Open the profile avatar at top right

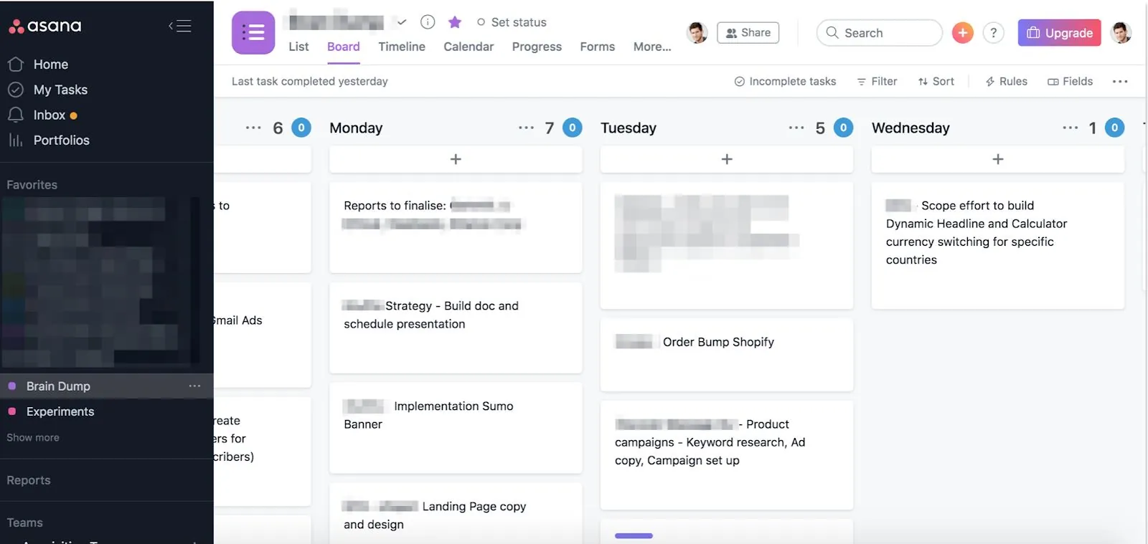1121,33
